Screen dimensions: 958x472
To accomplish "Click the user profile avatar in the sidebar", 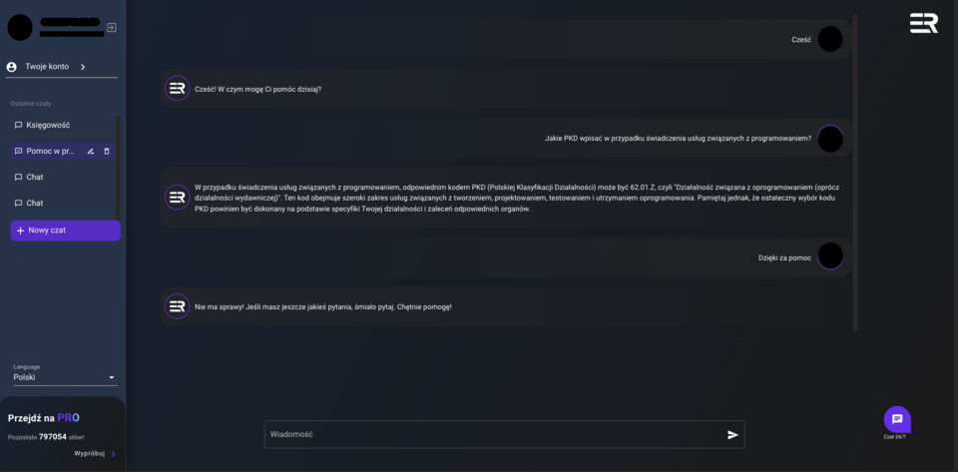I will click(20, 28).
